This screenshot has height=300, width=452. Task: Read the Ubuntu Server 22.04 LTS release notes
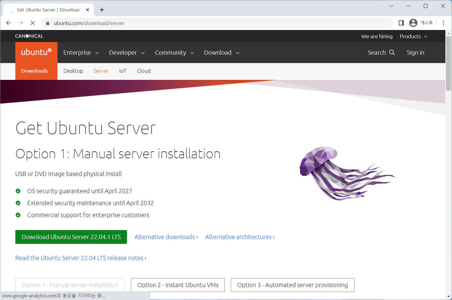pos(81,258)
